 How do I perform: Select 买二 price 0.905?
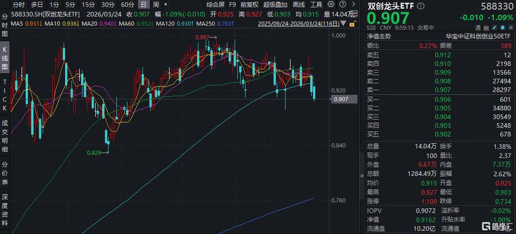[443, 109]
